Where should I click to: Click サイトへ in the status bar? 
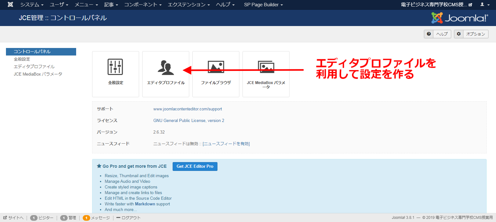(13, 218)
